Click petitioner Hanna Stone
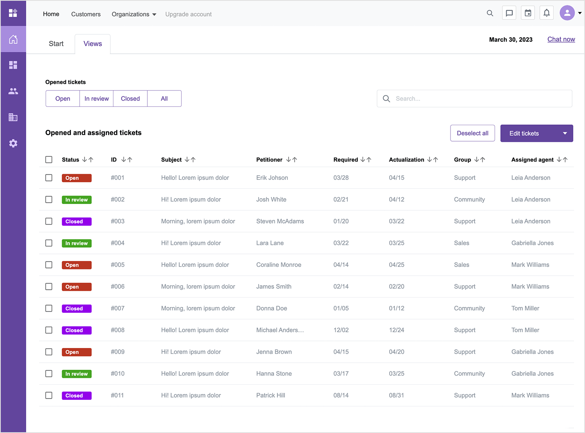 [x=274, y=374]
